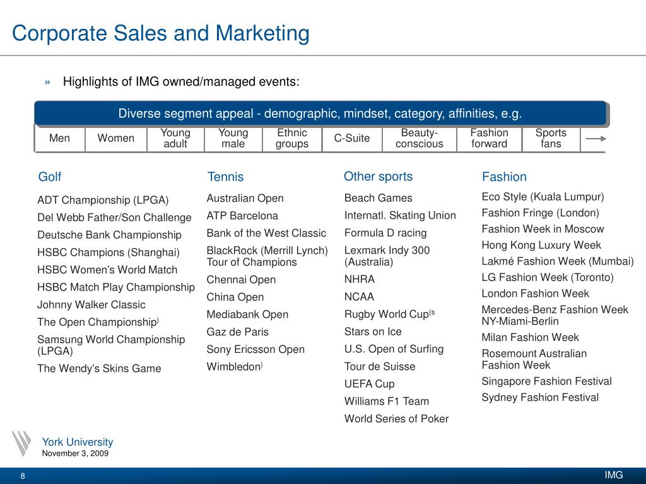Image resolution: width=646 pixels, height=484 pixels.
Task: Click the Corporate Sales and Marketing title
Action: (161, 33)
